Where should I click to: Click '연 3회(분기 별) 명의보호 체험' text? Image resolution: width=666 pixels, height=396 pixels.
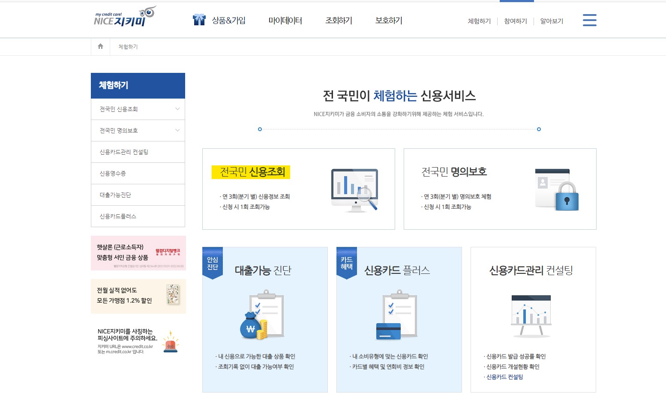457,197
